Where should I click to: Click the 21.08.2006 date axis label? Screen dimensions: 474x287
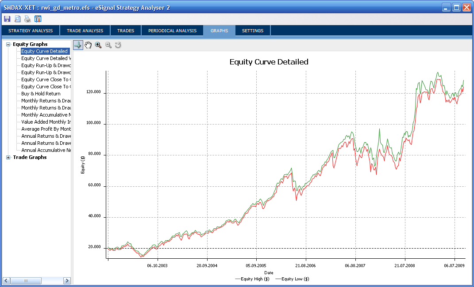coord(306,266)
